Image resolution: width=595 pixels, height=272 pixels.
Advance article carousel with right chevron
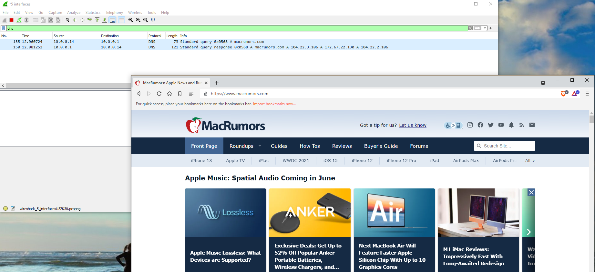pos(529,232)
